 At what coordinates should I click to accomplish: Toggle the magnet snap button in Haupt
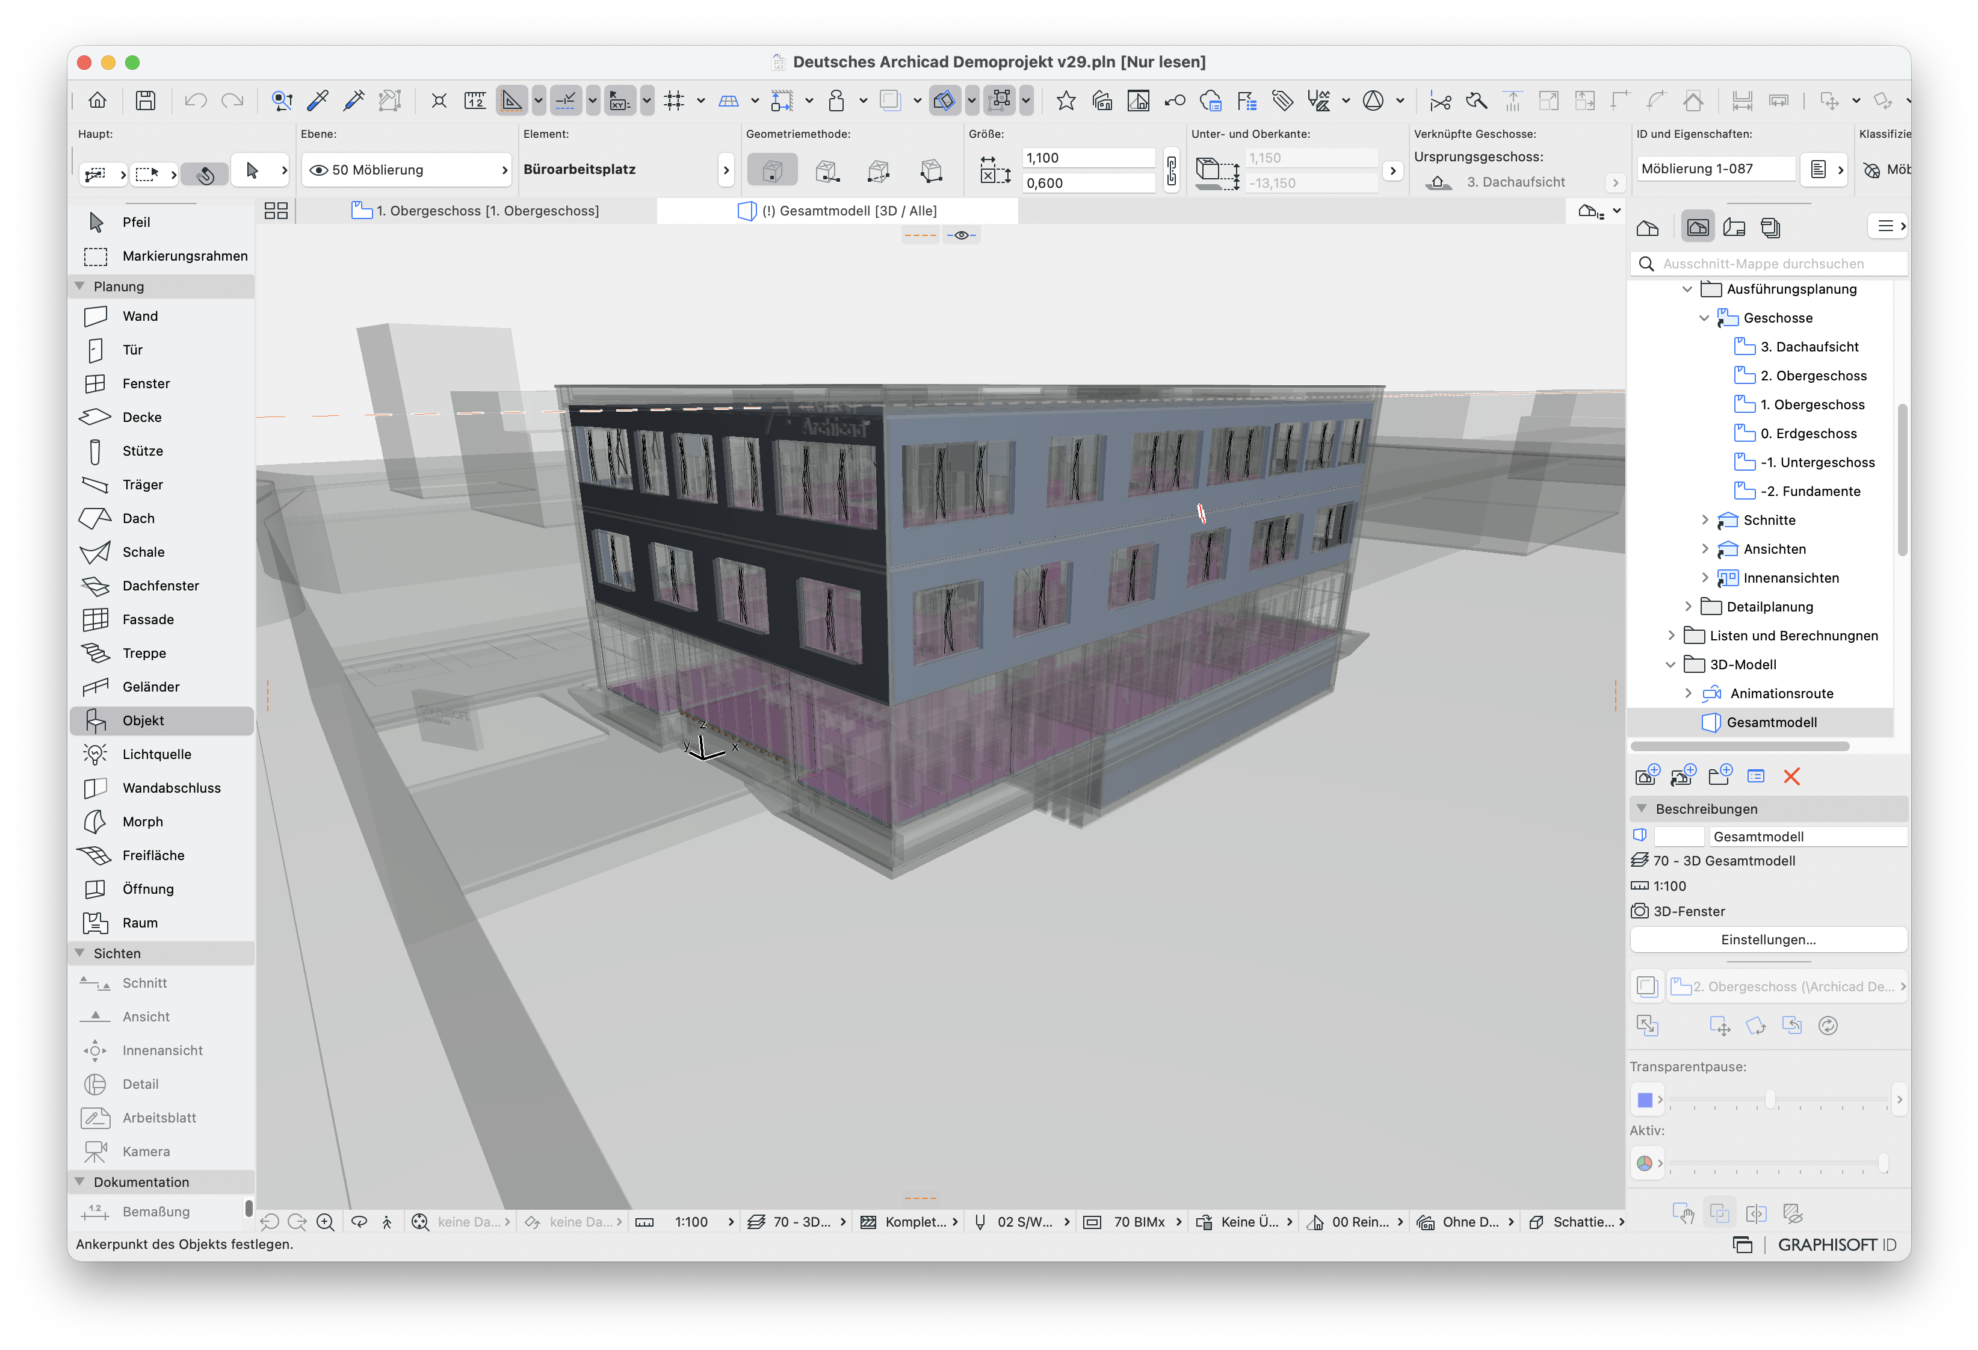coord(205,174)
